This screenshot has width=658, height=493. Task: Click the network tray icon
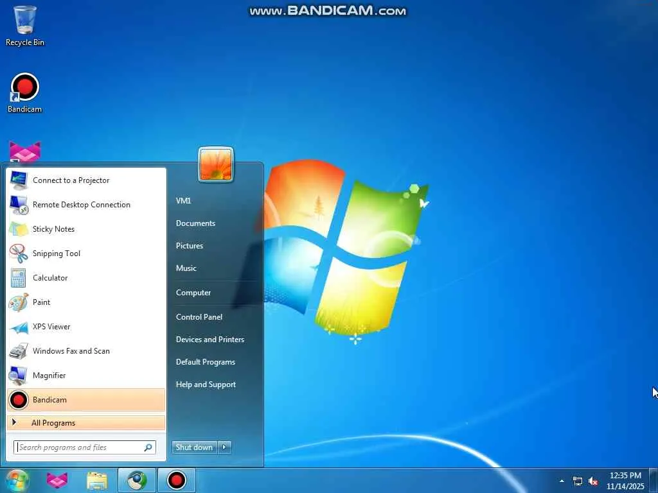(578, 481)
